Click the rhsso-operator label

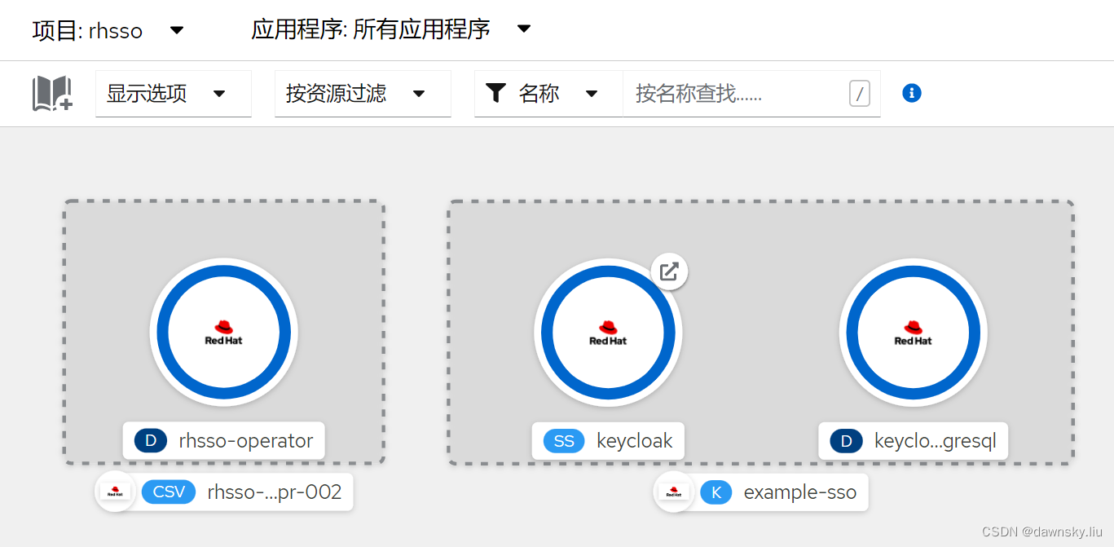pos(246,441)
